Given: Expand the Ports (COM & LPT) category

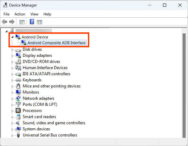Looking at the screenshot, I should click(x=12, y=105).
